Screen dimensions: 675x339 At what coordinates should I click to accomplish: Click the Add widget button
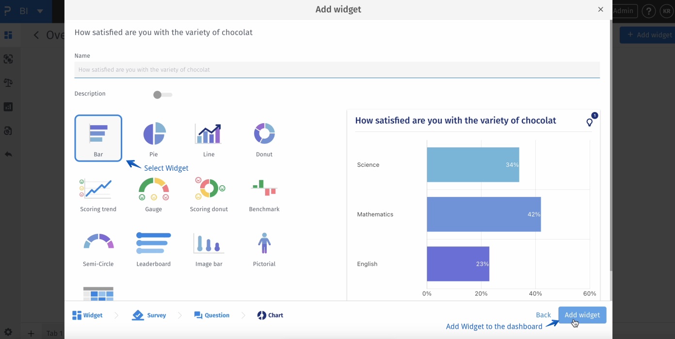coord(582,315)
